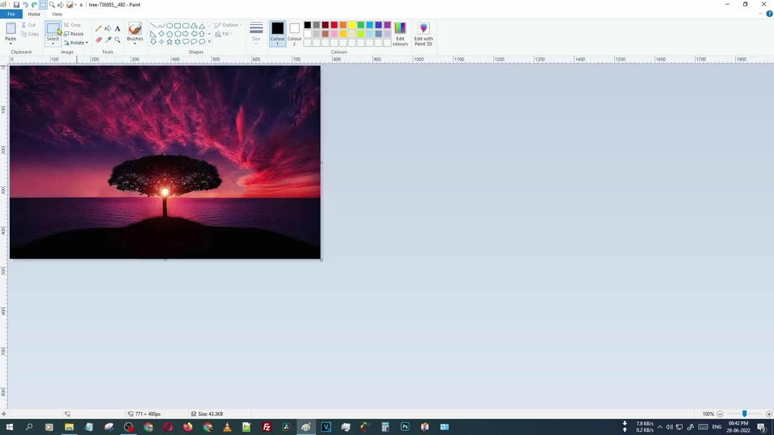
Task: Select the Pencil tool
Action: 99,28
